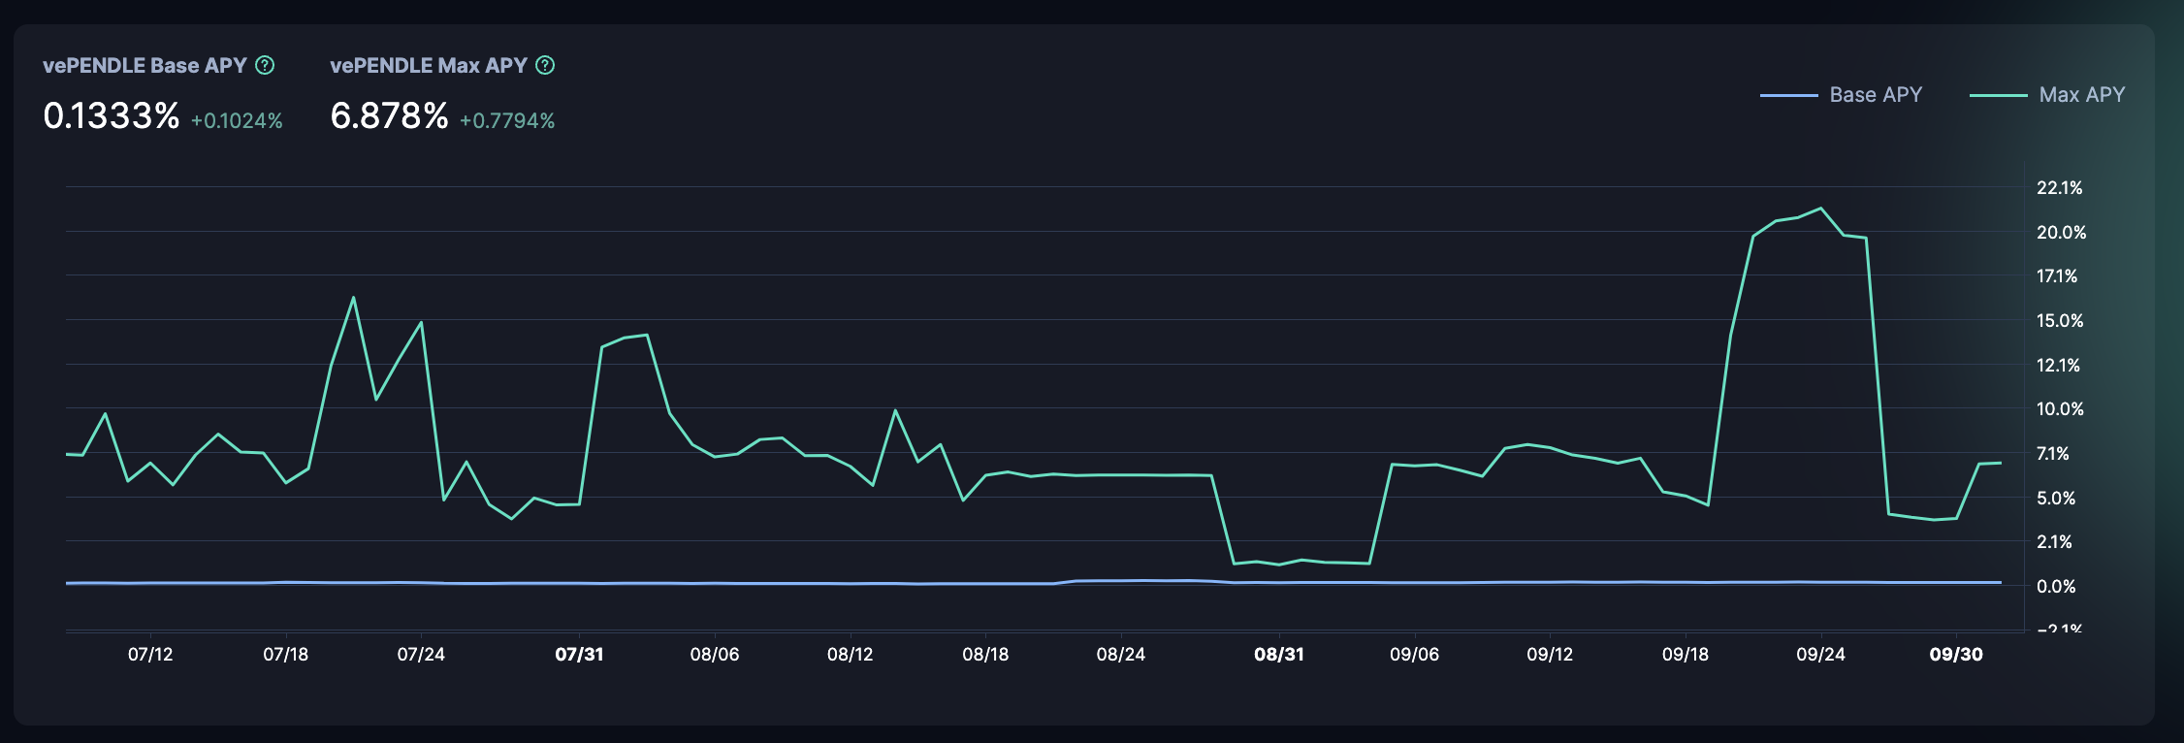The height and width of the screenshot is (743, 2184).
Task: Click the 07/12 date axis label
Action: (x=150, y=655)
